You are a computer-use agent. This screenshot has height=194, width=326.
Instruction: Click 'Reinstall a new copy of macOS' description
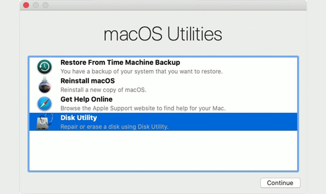click(x=103, y=90)
